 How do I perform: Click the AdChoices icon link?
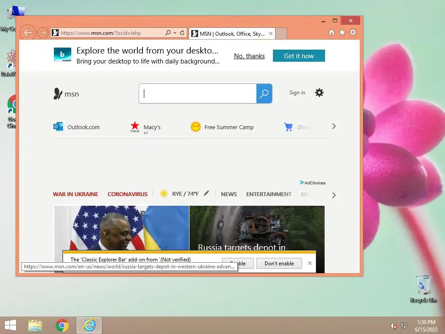click(x=313, y=183)
